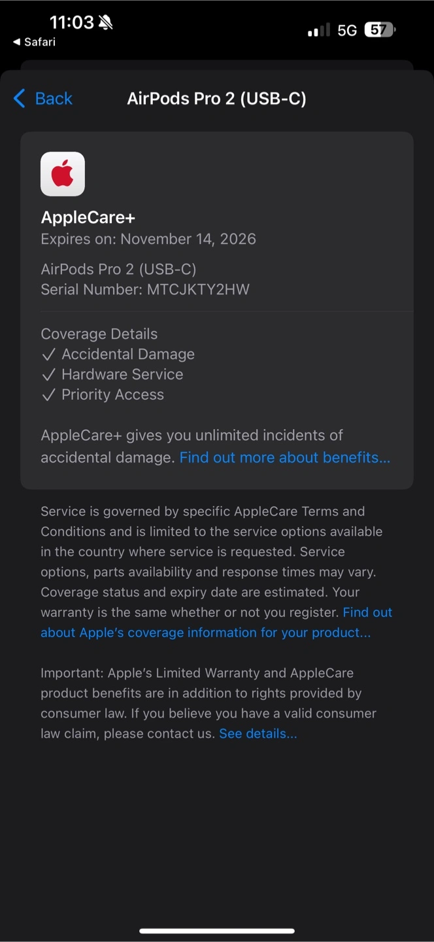Tap the 5G network indicator
Screen dimensions: 434x942
[347, 30]
